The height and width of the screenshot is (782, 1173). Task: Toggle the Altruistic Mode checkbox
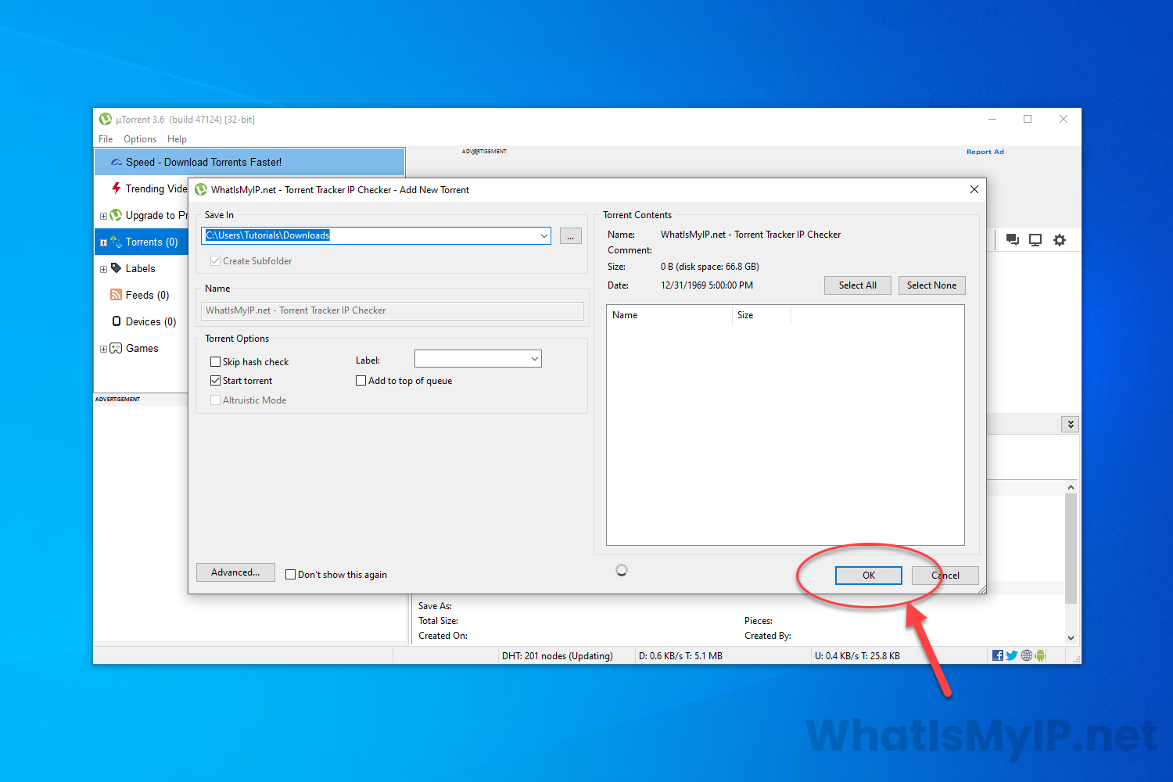[x=215, y=400]
